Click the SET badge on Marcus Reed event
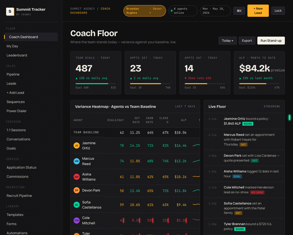Viewport: 293px width, 235px height. click(x=243, y=145)
